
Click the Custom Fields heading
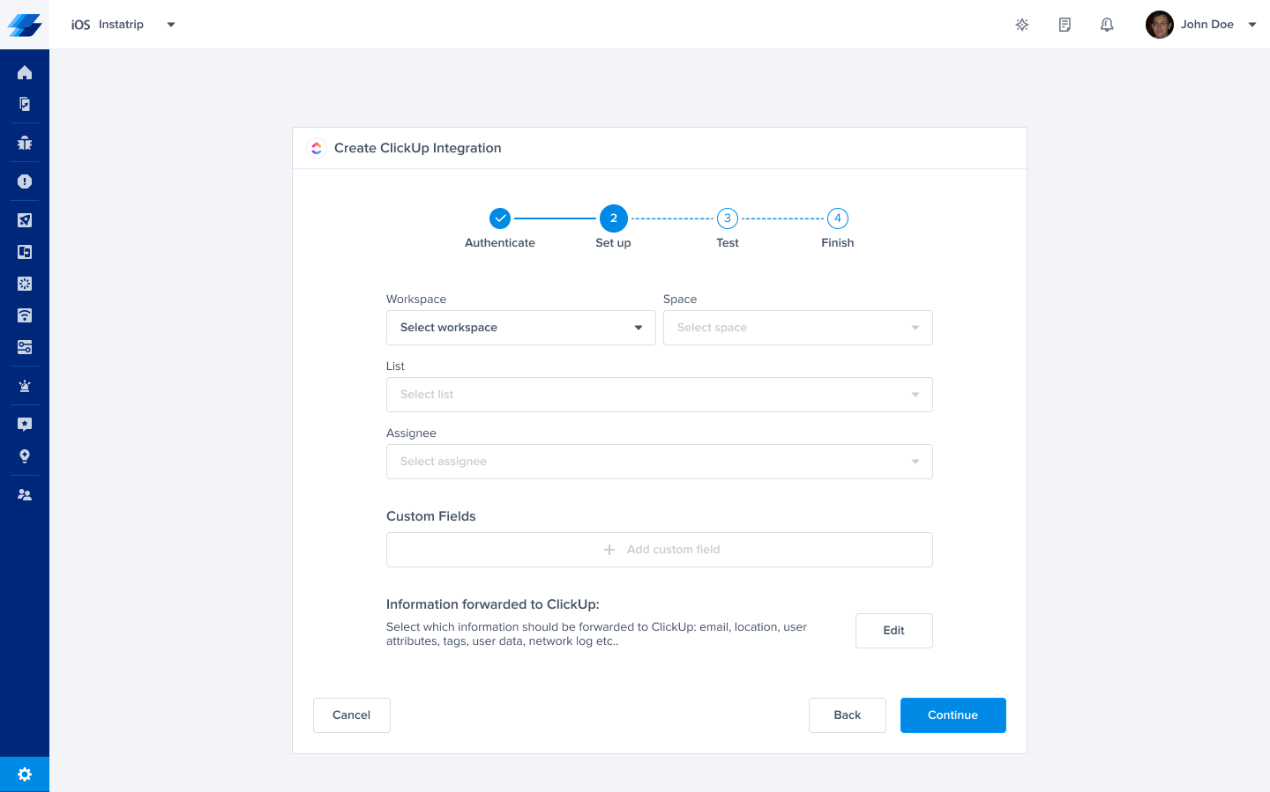(x=431, y=516)
